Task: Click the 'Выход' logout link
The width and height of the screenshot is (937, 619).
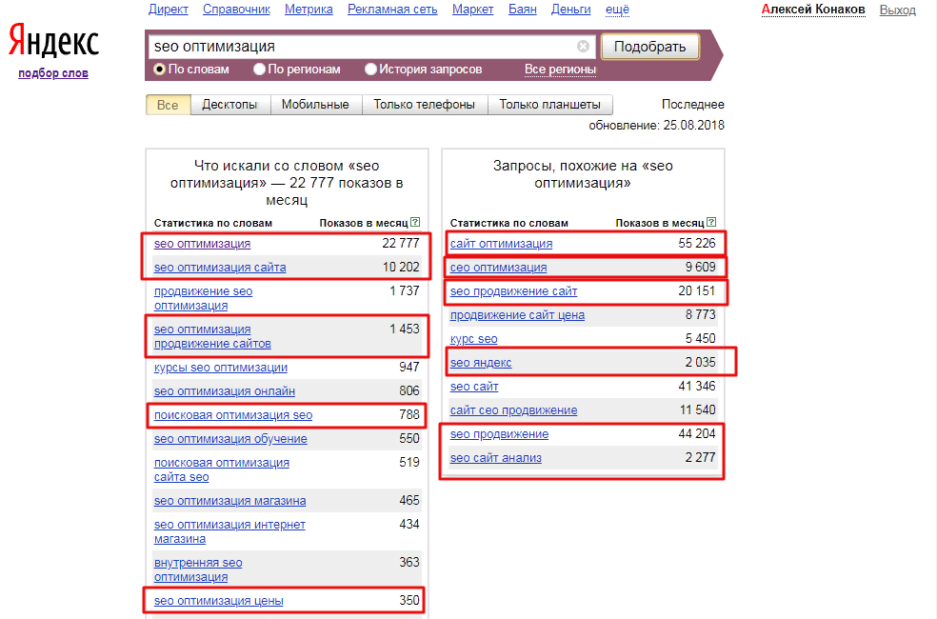Action: pos(898,10)
